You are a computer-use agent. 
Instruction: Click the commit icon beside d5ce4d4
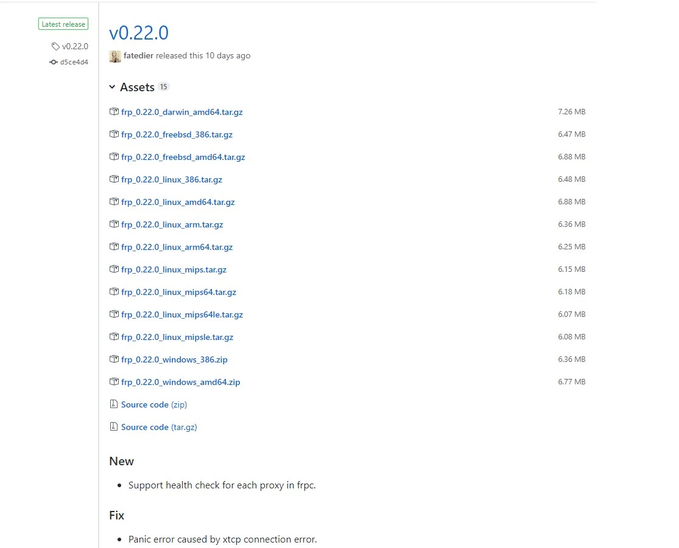coord(53,62)
